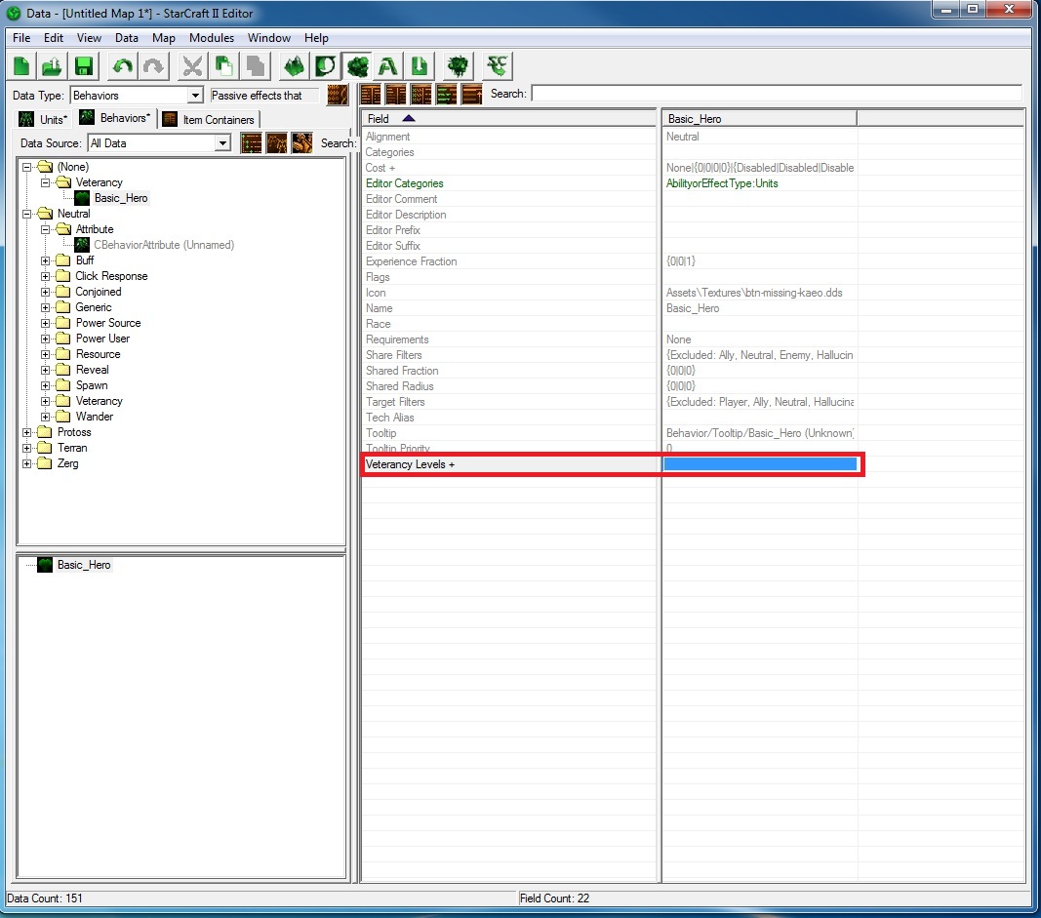The height and width of the screenshot is (918, 1041).
Task: Click the tree view icon beside Data Source
Action: point(251,142)
